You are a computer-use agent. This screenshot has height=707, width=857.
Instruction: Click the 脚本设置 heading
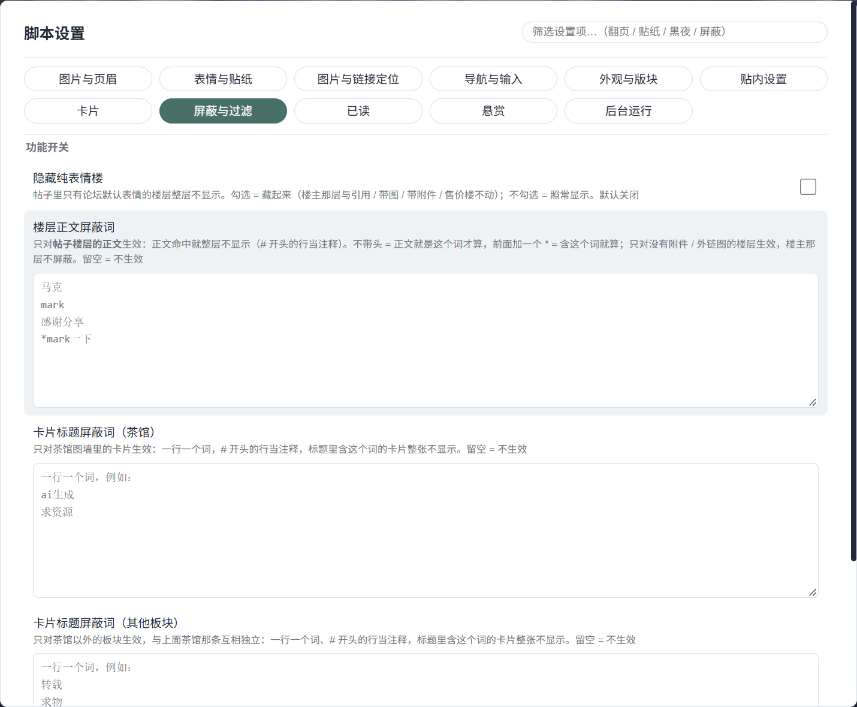55,34
